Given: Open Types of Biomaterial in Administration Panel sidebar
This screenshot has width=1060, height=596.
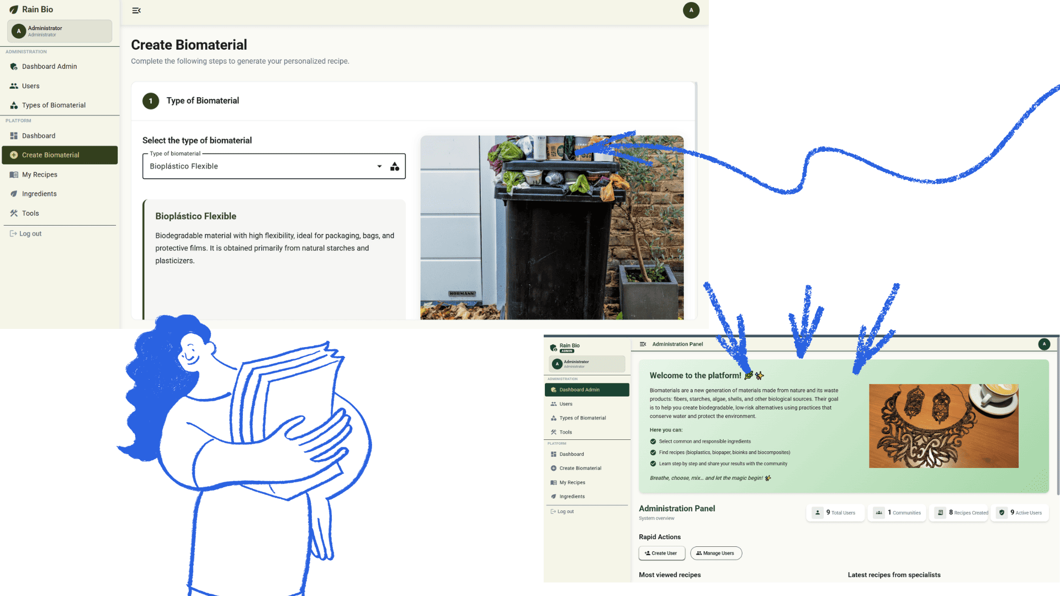Looking at the screenshot, I should click(587, 418).
